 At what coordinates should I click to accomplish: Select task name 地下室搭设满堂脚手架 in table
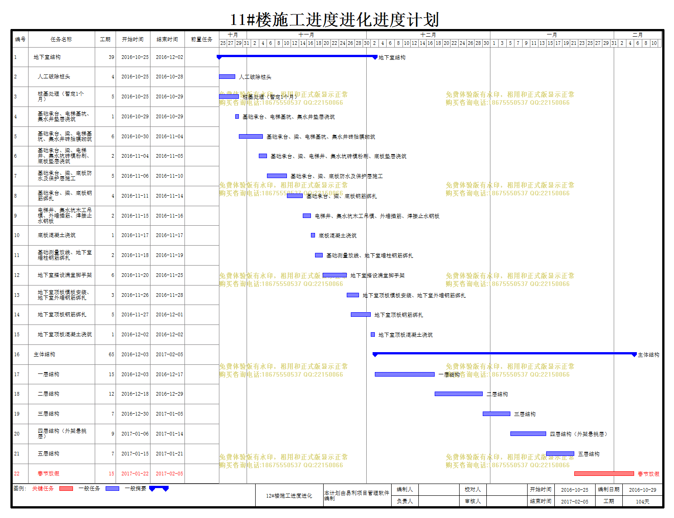coord(65,275)
